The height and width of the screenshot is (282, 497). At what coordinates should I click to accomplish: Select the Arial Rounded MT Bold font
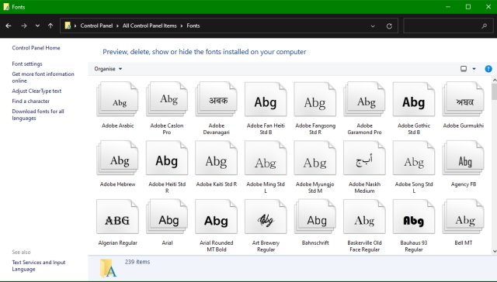click(x=217, y=217)
